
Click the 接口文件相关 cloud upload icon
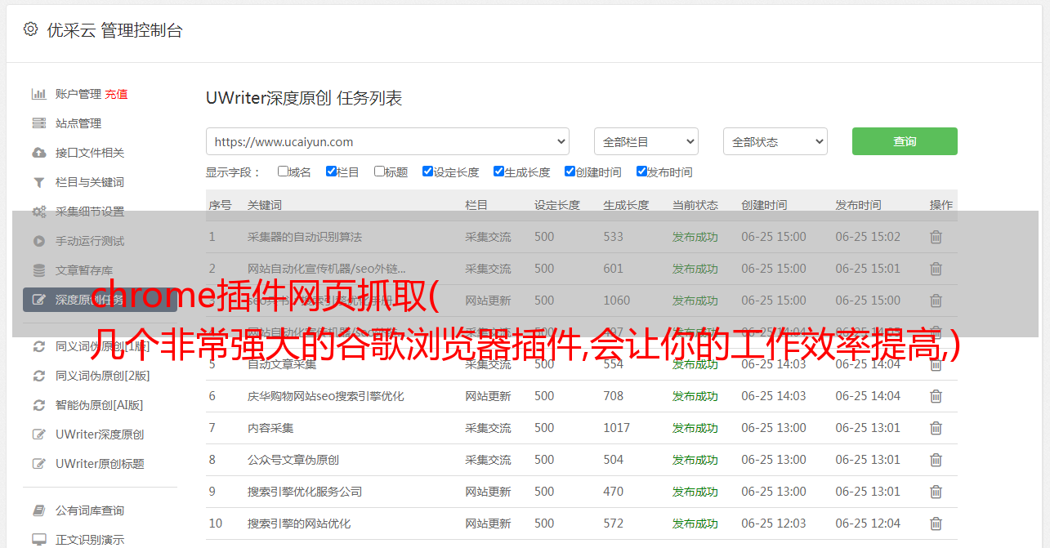tap(38, 153)
